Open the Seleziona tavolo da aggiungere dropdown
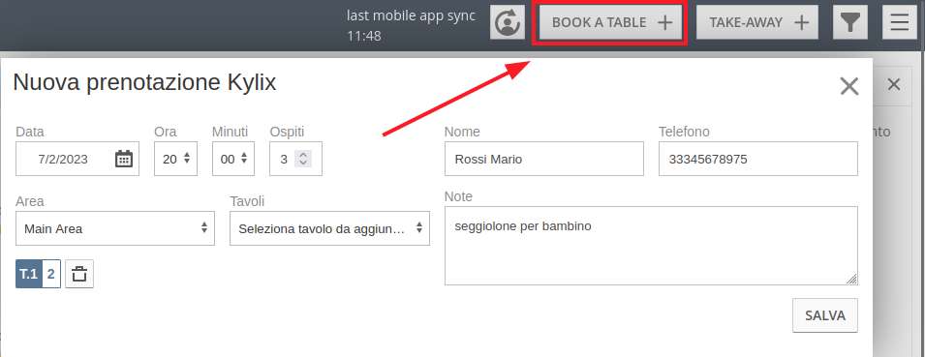 click(329, 228)
